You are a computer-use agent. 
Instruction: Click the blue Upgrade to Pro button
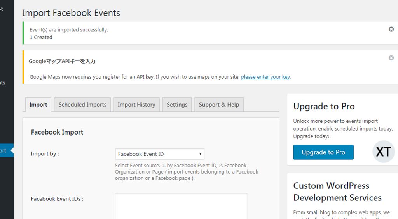(323, 152)
